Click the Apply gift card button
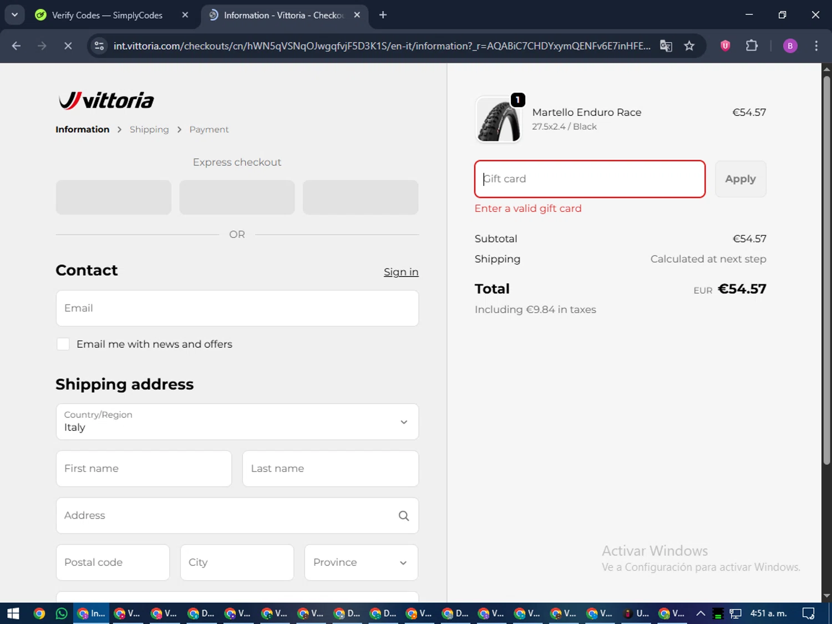 point(740,179)
